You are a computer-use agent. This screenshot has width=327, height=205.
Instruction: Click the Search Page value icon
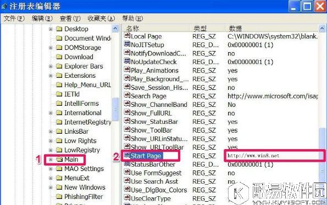[127, 95]
